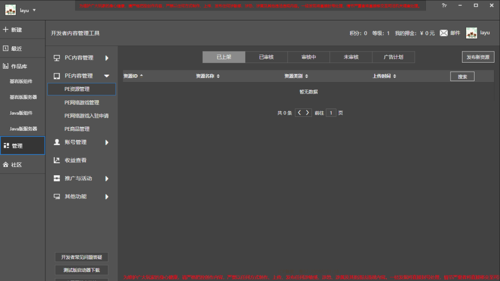500x281 pixels.
Task: Click 测试版启动器下载 button
Action: tap(81, 270)
